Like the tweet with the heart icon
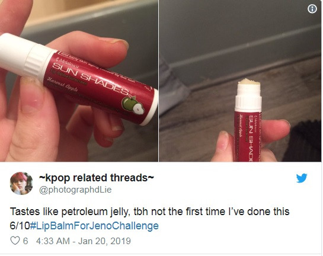 15,241
